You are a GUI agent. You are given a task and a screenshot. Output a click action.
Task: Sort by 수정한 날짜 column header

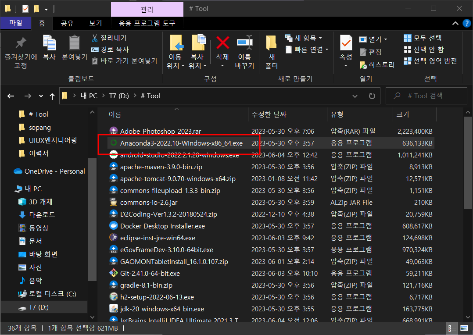click(x=287, y=114)
